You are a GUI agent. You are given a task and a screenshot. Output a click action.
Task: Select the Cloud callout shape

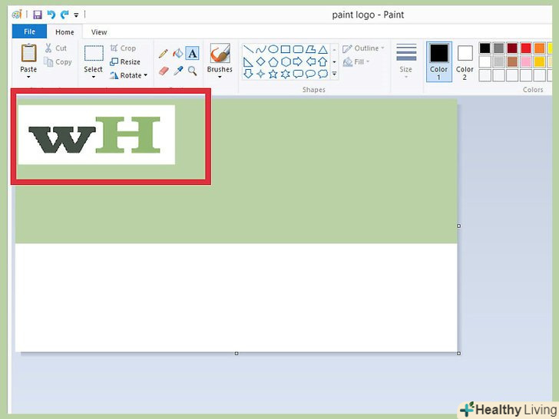(322, 74)
